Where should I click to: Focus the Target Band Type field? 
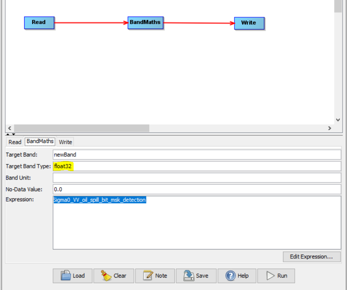197,166
